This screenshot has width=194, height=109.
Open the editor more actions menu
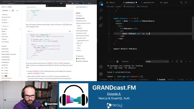(190, 2)
